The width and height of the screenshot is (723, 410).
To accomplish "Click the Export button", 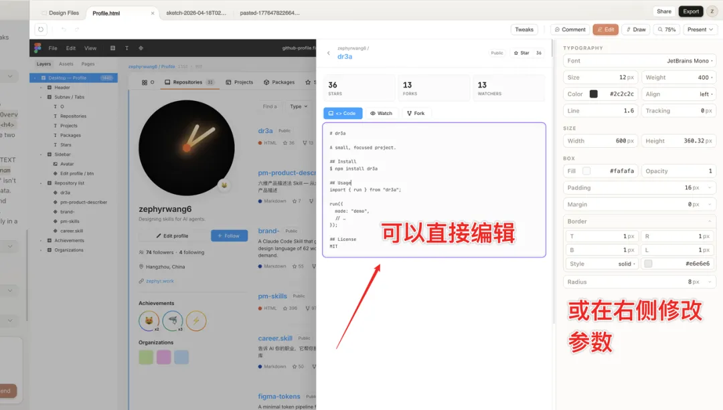I will (x=691, y=11).
